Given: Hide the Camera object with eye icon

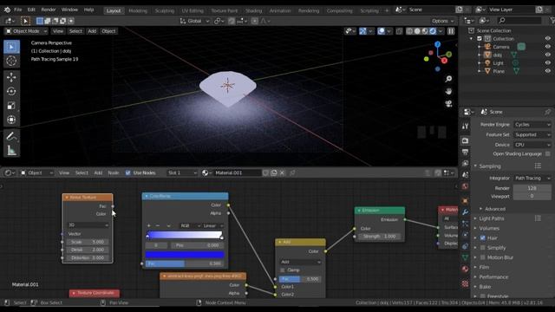Looking at the screenshot, I should coord(548,47).
